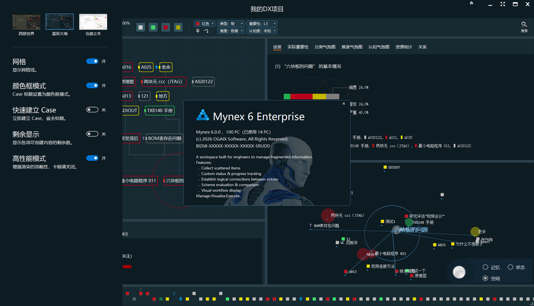534x306 pixels.
Task: Click the search magnifier icon
Action: point(524,24)
